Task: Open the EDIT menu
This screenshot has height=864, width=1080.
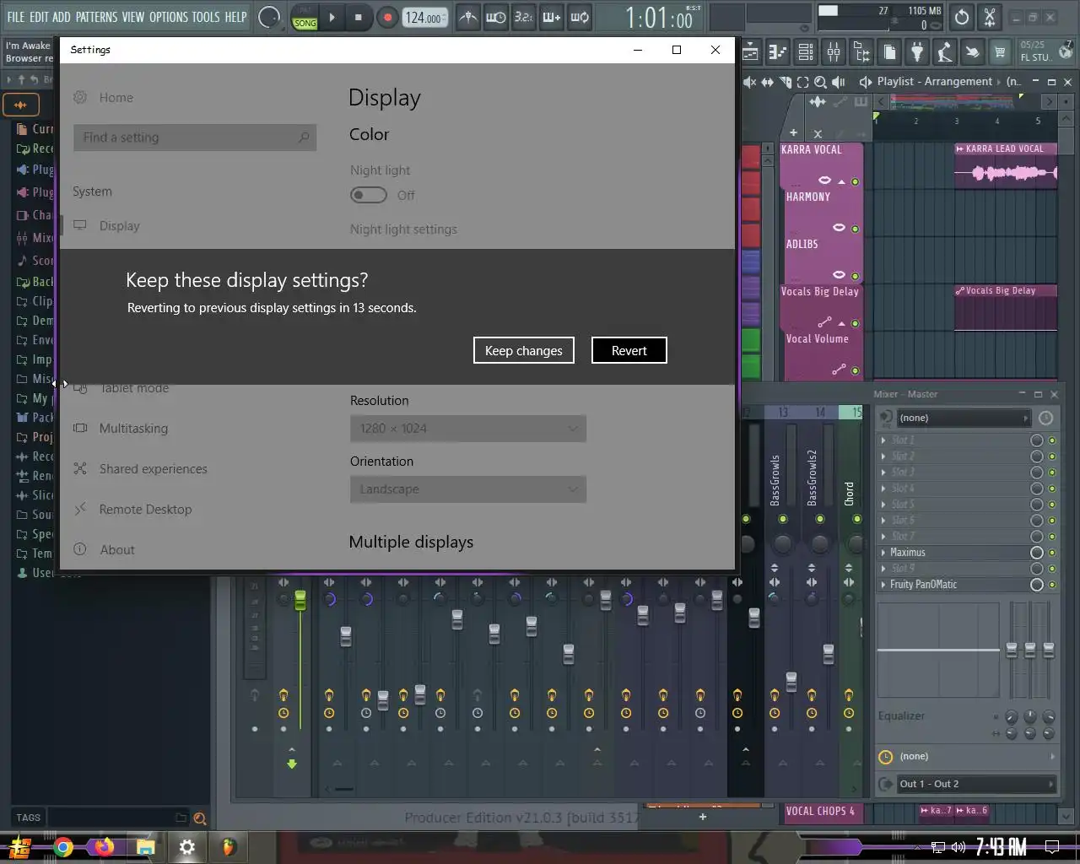Action: click(39, 17)
